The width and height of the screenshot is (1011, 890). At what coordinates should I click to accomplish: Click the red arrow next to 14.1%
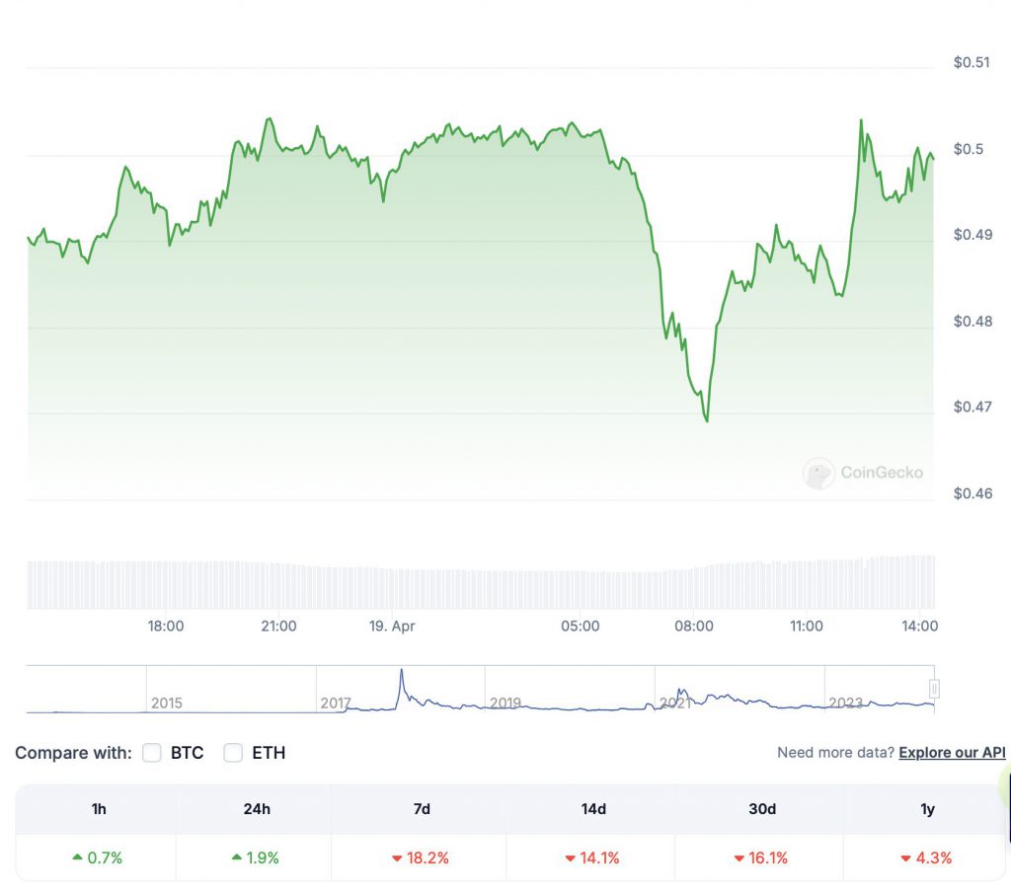tap(571, 857)
